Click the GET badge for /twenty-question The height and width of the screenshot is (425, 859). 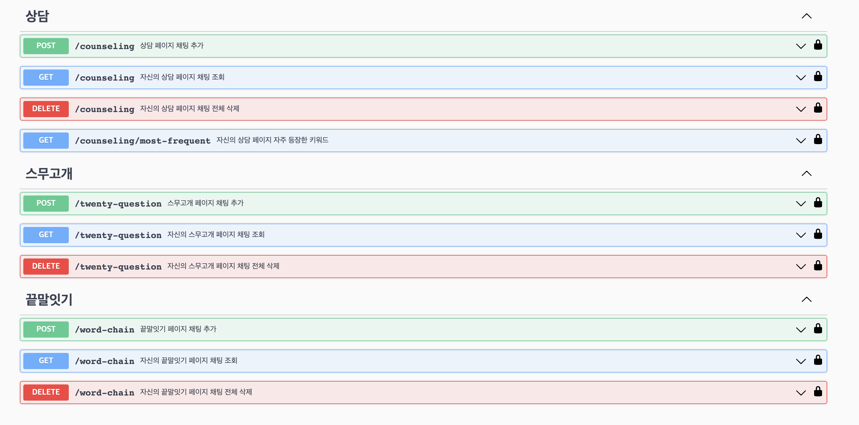[46, 235]
